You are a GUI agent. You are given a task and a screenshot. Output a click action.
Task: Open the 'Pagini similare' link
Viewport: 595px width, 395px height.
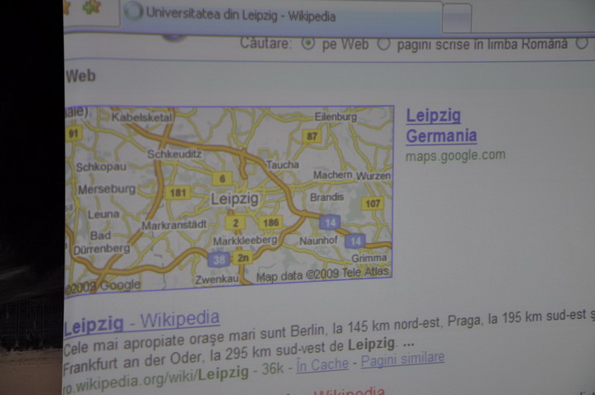[x=402, y=359]
